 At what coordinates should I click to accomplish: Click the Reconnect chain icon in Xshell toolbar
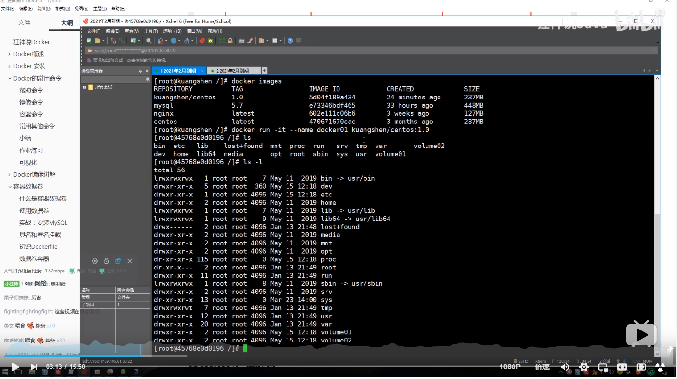tap(122, 41)
